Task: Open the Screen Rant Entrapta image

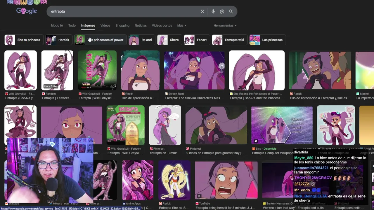Action: [x=194, y=70]
